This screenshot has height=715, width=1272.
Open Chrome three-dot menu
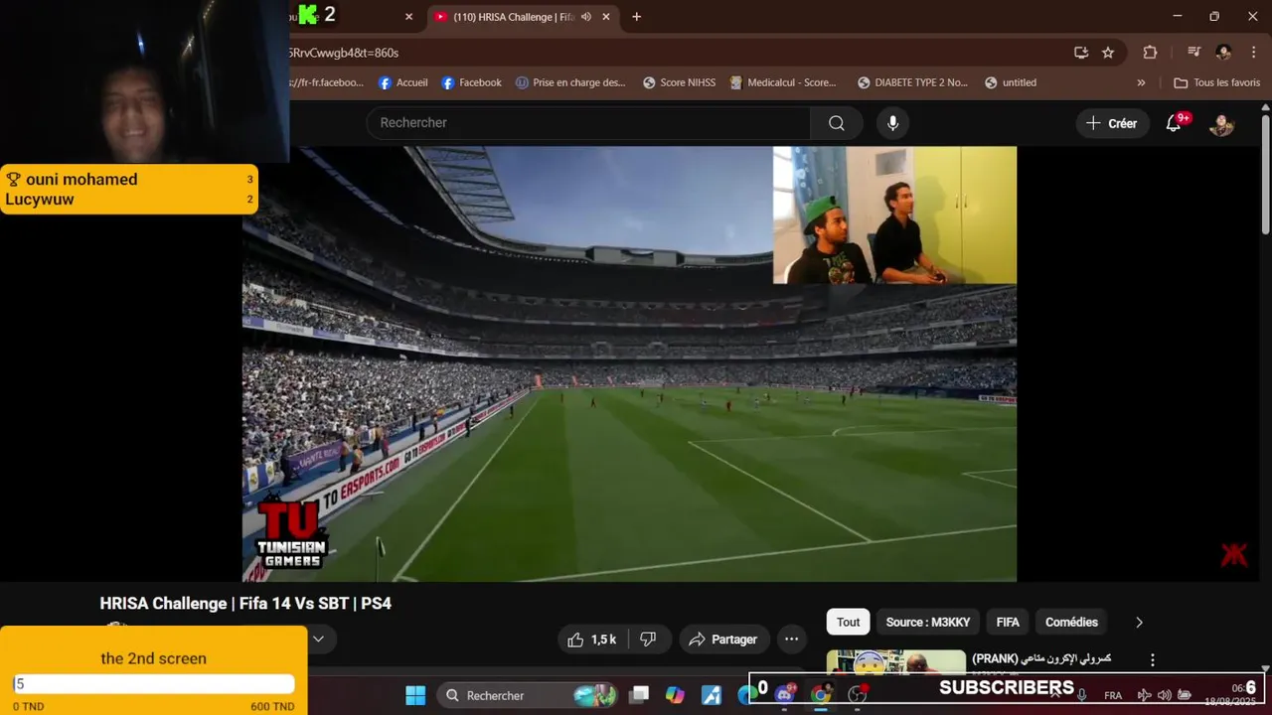pos(1252,53)
